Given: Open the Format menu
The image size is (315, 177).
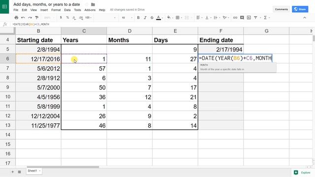Looking at the screenshot, I should pyautogui.click(x=56, y=10).
